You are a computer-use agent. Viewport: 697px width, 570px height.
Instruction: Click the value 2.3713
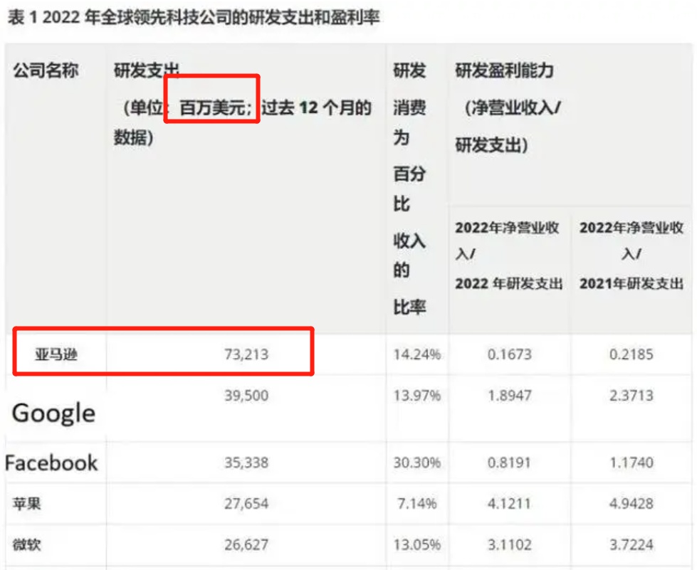click(632, 396)
